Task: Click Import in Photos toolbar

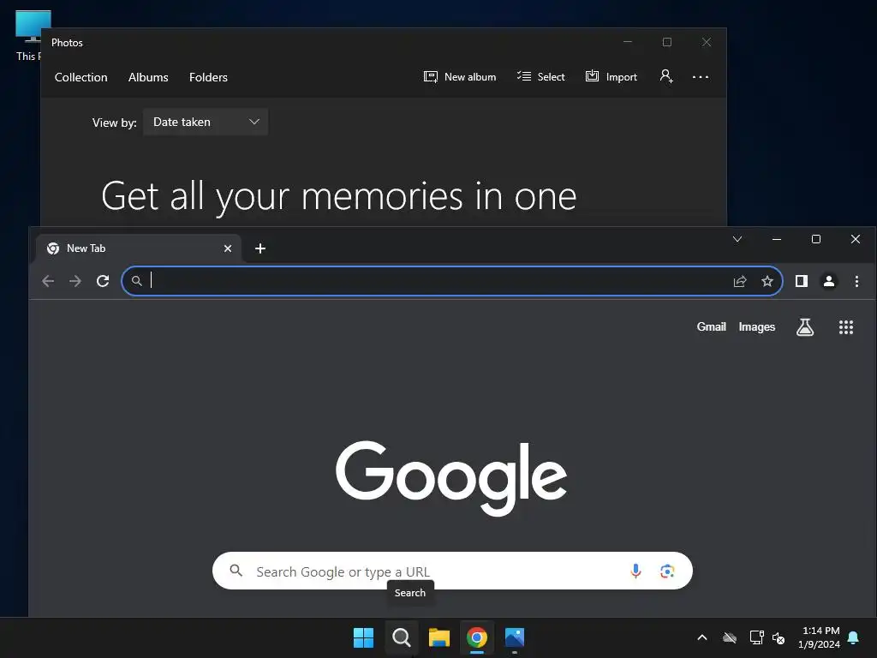Action: [x=611, y=76]
